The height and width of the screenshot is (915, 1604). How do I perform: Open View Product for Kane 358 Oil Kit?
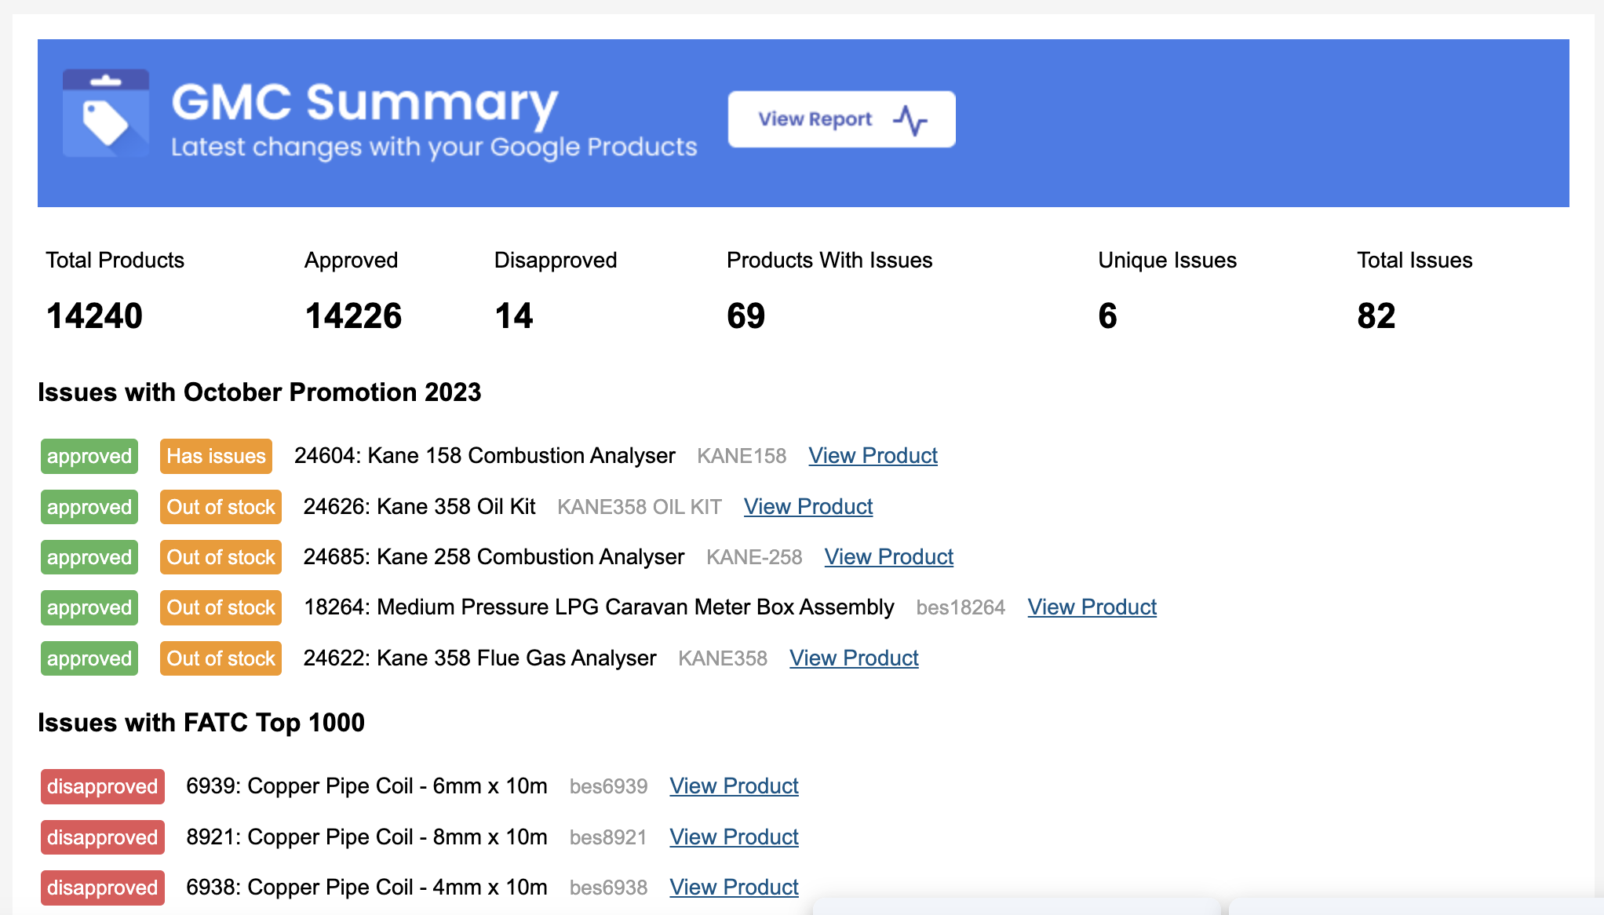[807, 506]
